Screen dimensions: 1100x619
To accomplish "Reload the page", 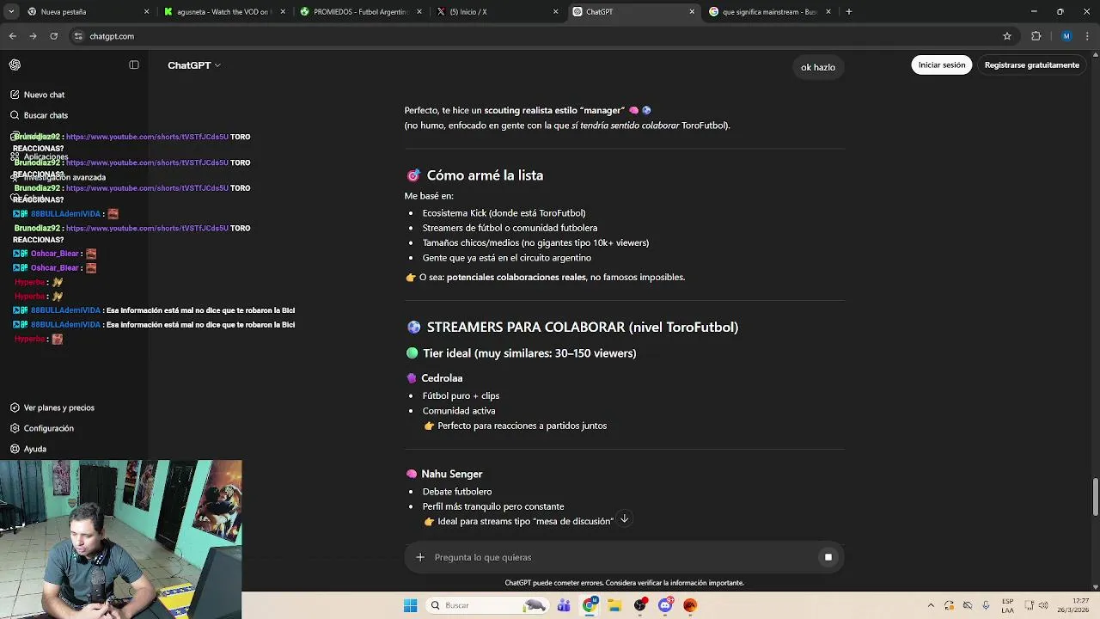I will (x=53, y=36).
